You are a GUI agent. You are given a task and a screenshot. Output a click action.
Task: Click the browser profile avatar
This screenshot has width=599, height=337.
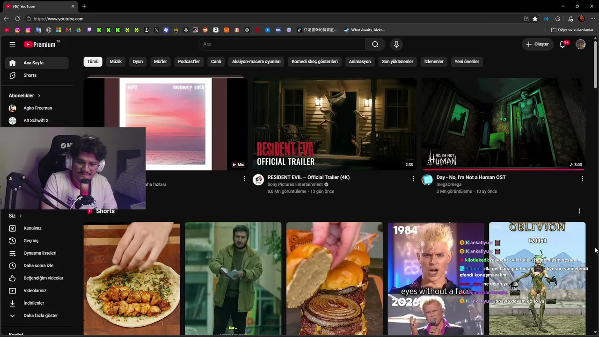tap(582, 19)
